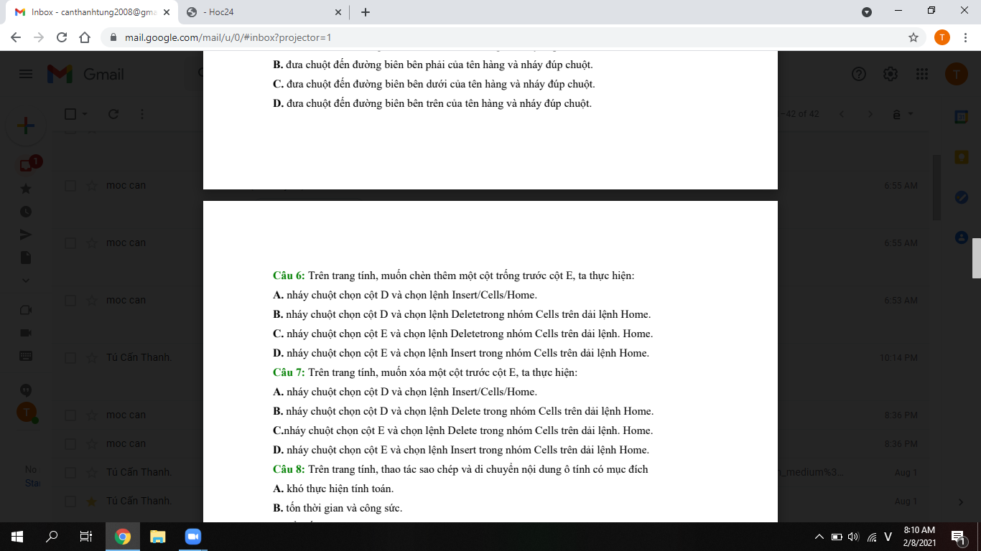Open Starred folder in Gmail sidebar
This screenshot has height=551, width=981.
click(26, 189)
